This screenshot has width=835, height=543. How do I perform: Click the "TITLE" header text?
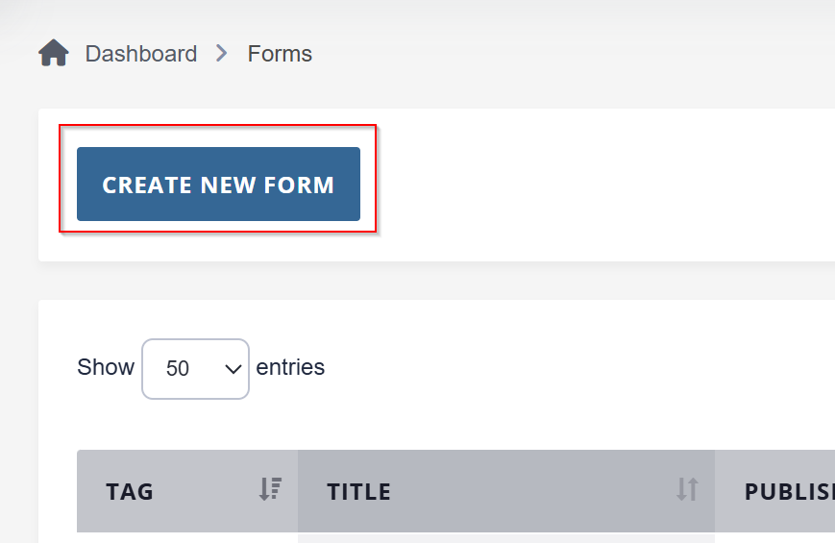(x=358, y=492)
